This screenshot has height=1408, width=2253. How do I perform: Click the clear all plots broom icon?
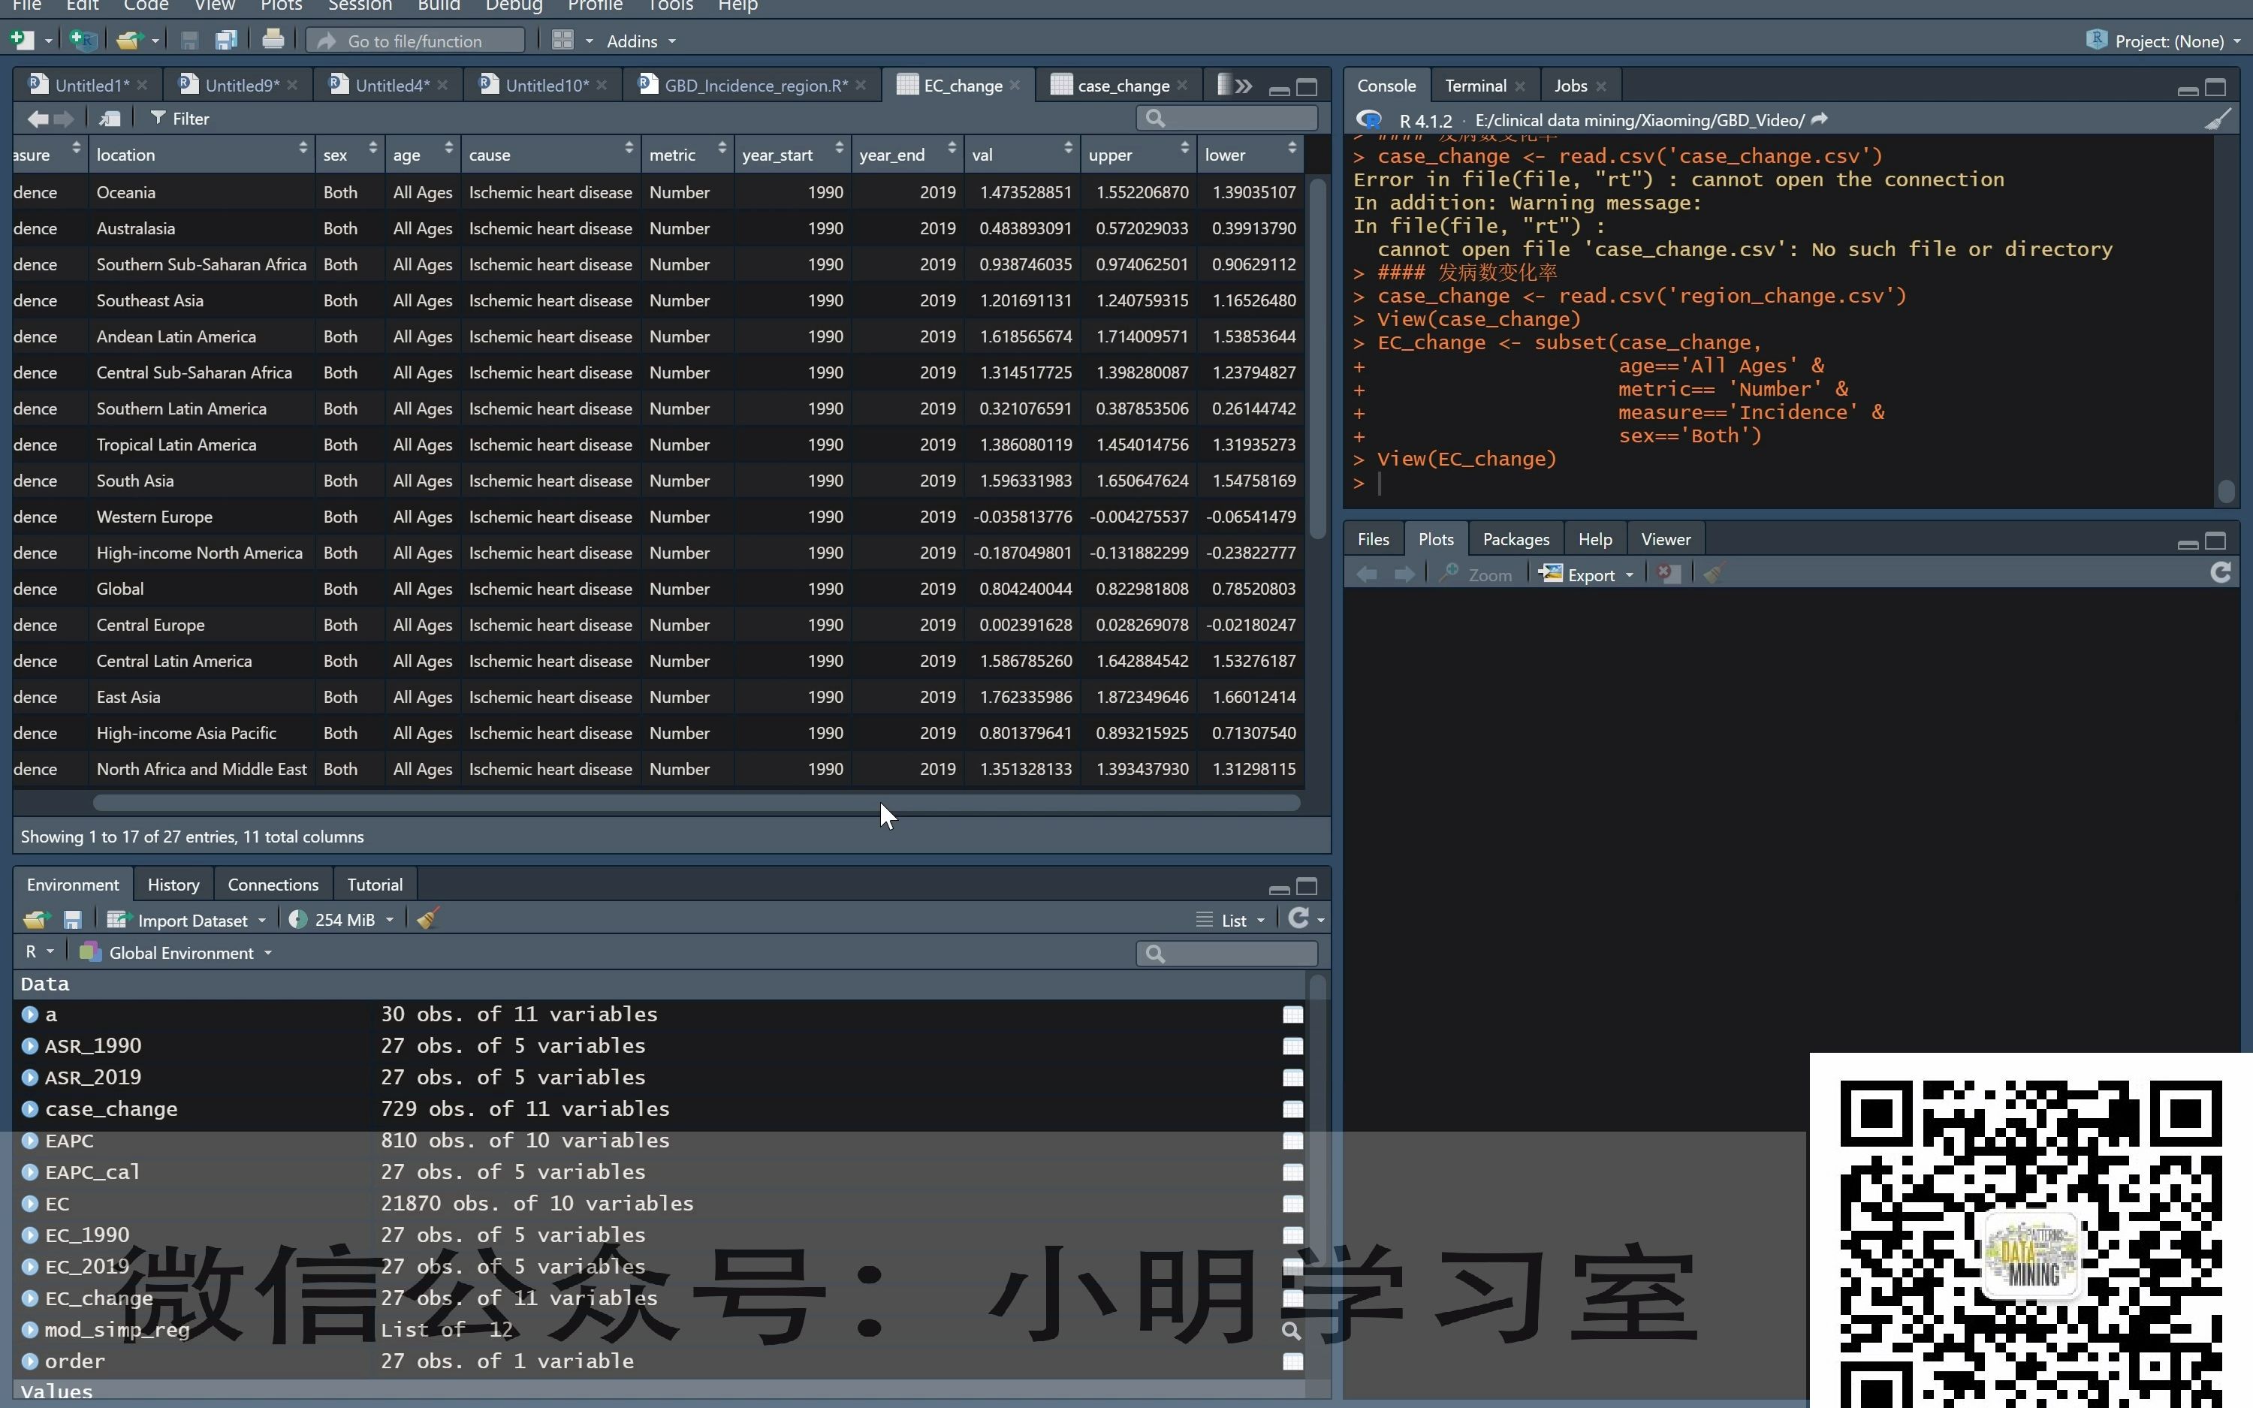pos(1714,574)
